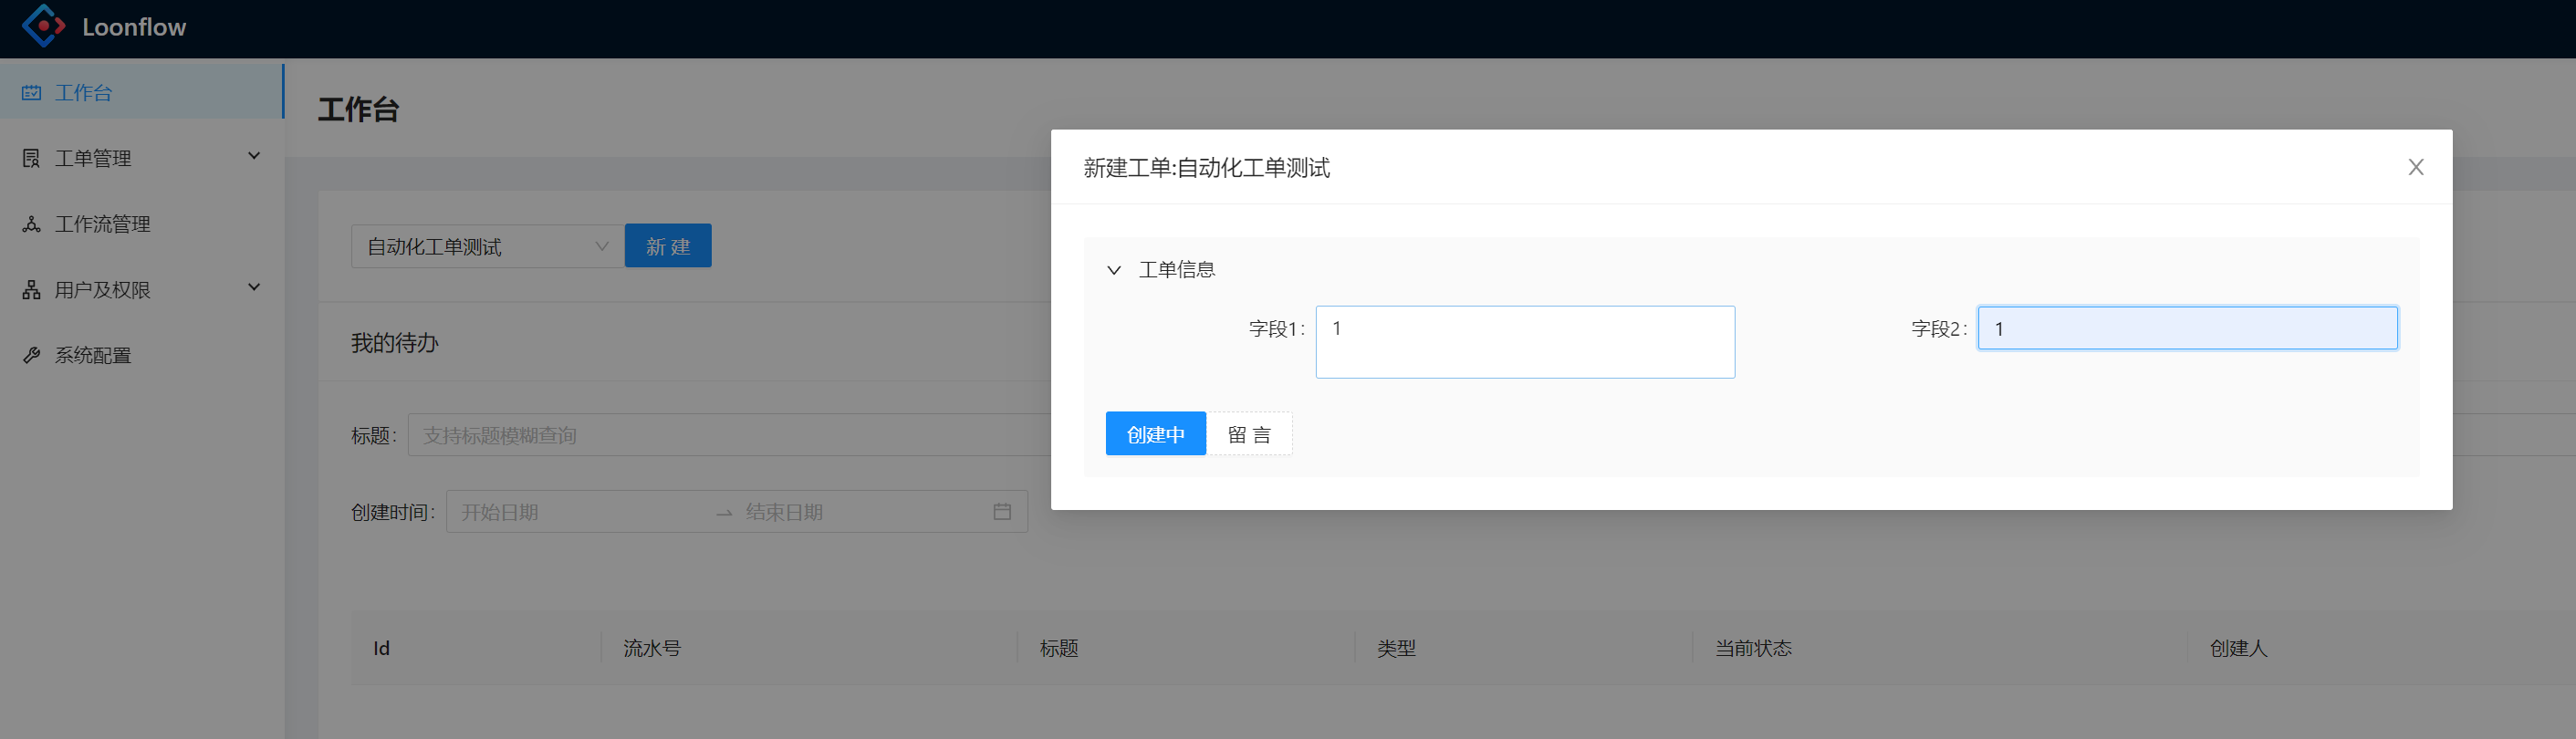Open the 工作台 menu item

(142, 92)
